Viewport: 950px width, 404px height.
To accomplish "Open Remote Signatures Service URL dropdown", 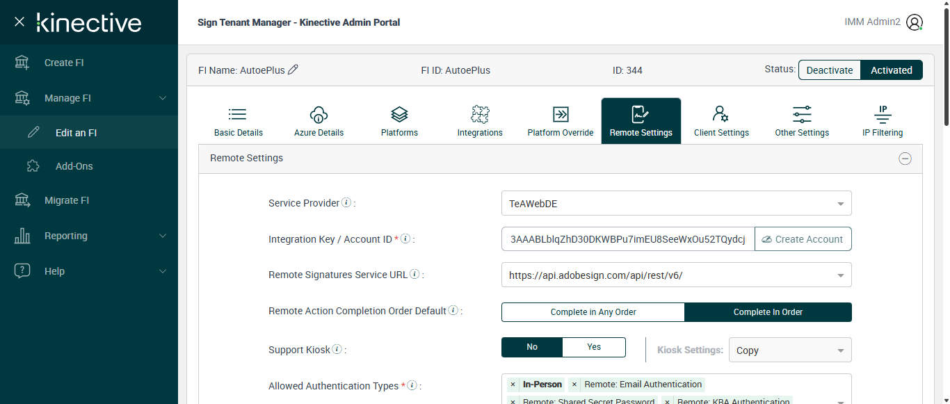I will click(676, 275).
